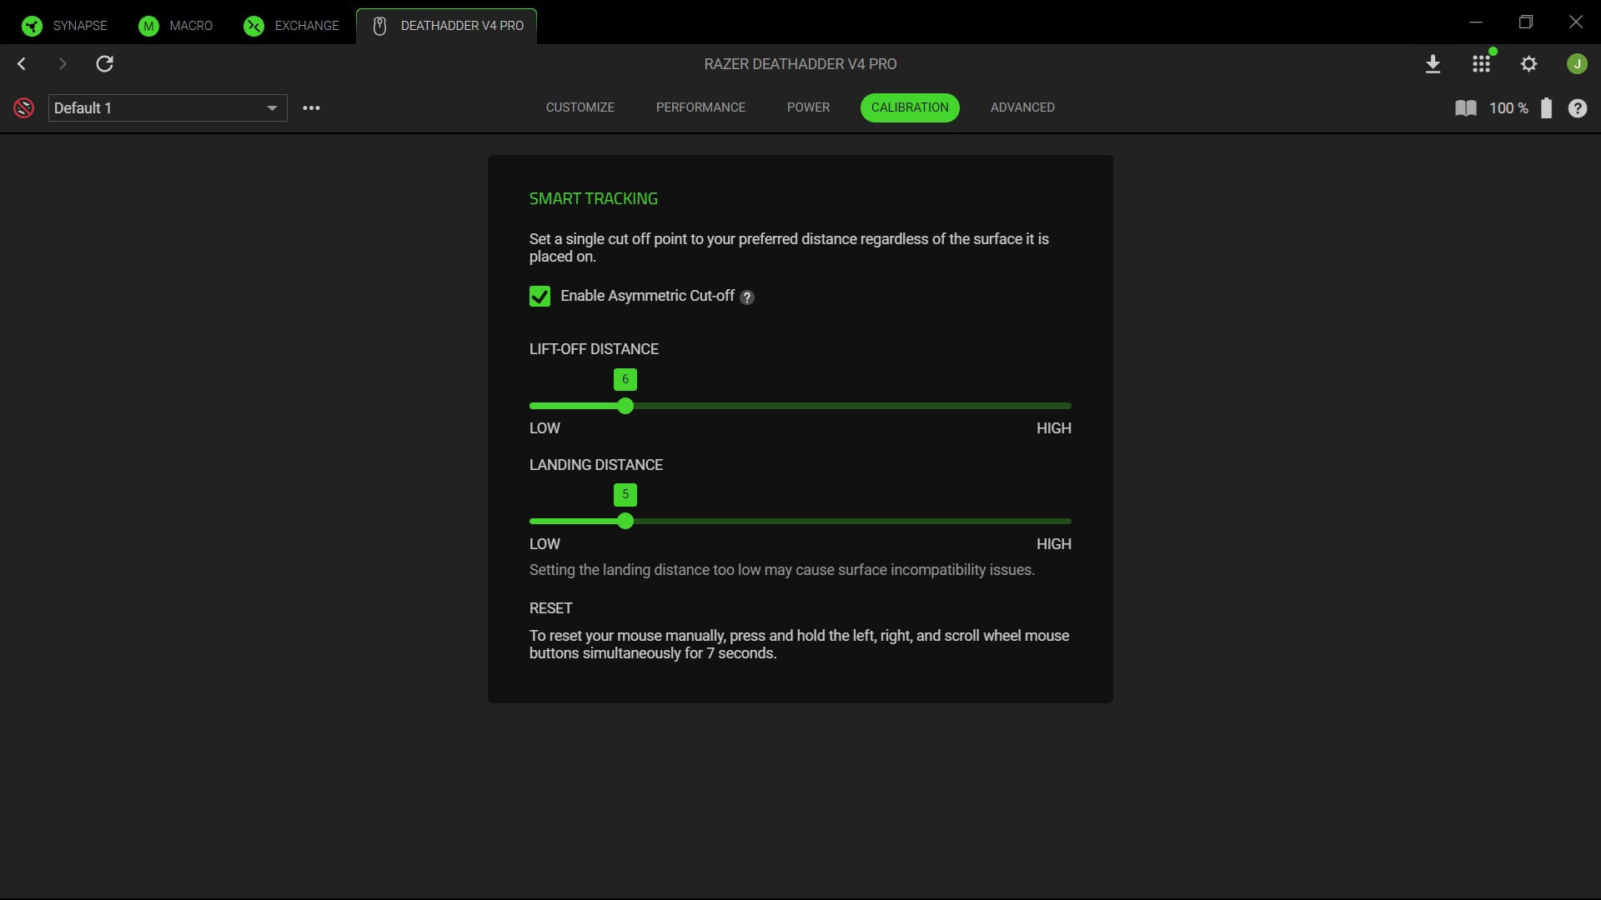Image resolution: width=1601 pixels, height=900 pixels.
Task: Go forward with the right arrow
Action: tap(63, 64)
